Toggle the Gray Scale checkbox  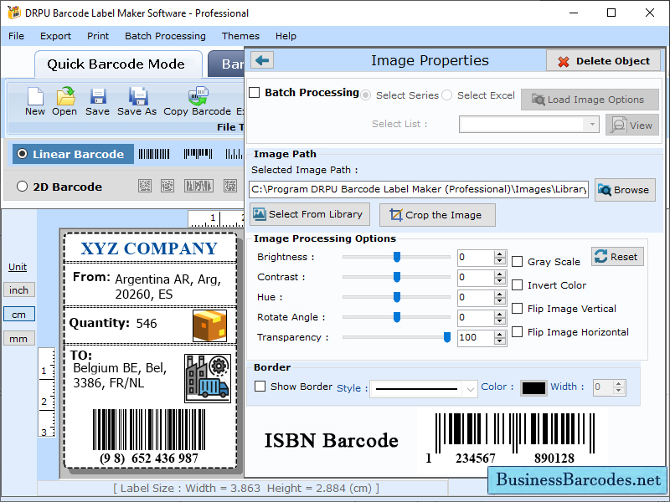tap(518, 262)
